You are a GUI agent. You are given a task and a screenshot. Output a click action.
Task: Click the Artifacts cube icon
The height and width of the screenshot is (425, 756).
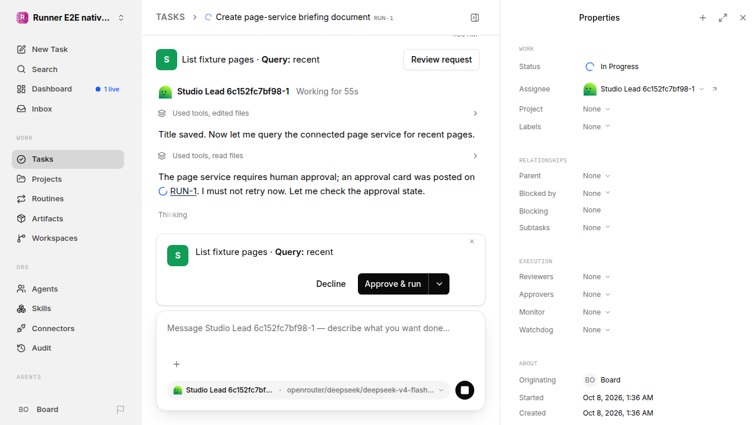point(21,218)
